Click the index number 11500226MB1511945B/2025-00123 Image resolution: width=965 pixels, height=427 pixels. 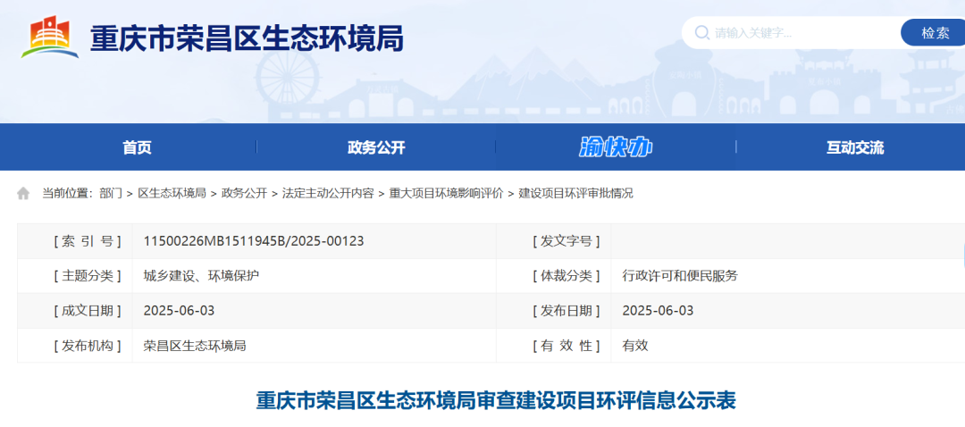pyautogui.click(x=254, y=241)
